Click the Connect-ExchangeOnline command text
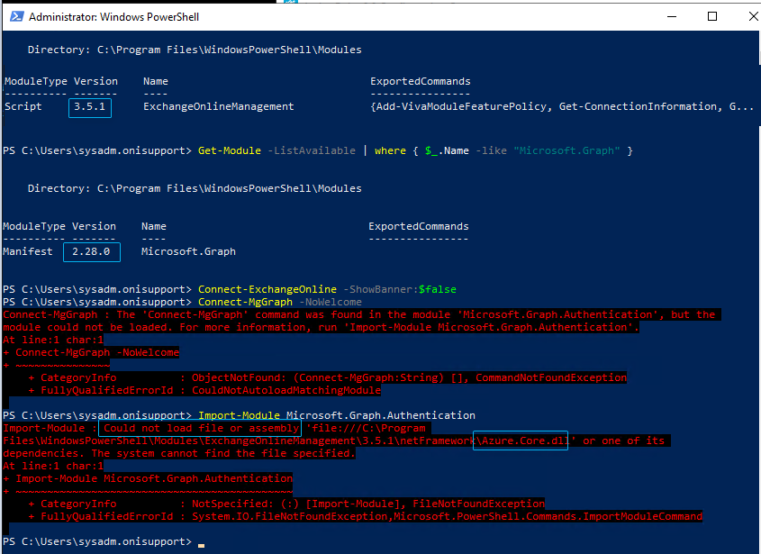Viewport: 761px width, 554px height. 267,289
